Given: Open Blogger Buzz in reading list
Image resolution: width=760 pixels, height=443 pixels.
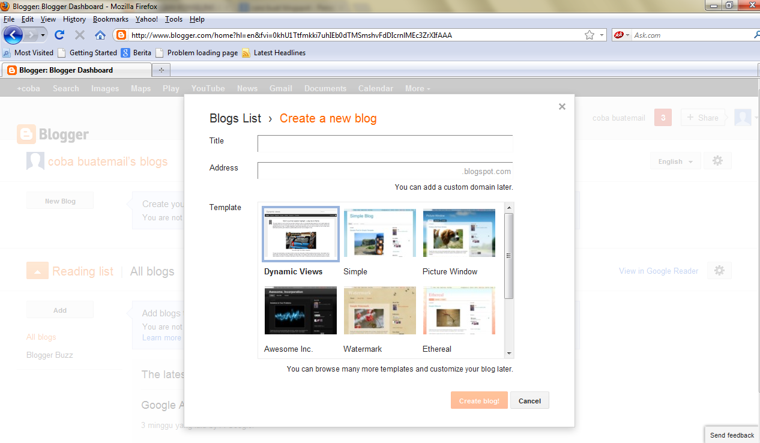Looking at the screenshot, I should pyautogui.click(x=50, y=355).
